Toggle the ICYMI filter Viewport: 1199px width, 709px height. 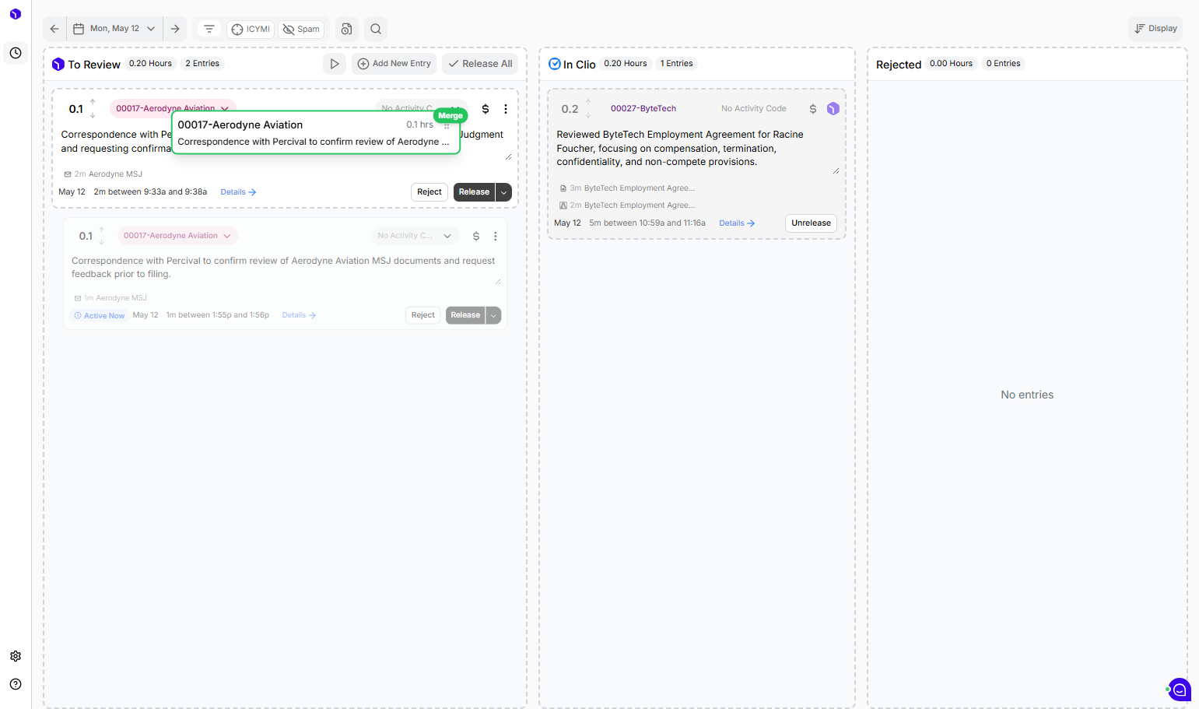(251, 29)
